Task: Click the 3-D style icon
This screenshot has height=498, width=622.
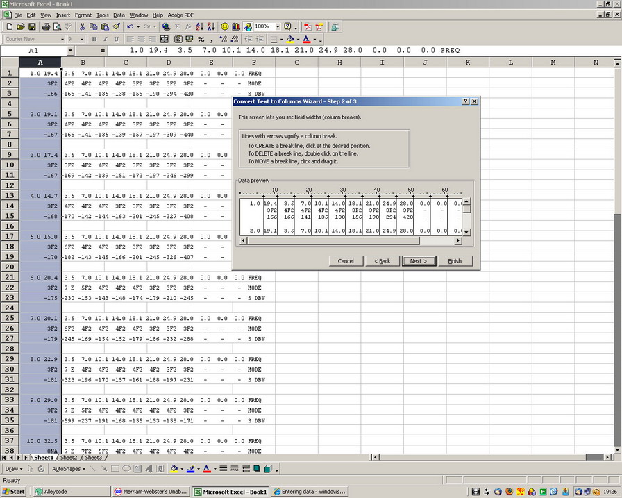Action: (x=268, y=469)
